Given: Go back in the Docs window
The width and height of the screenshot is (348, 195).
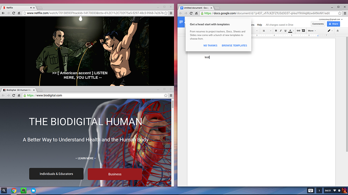Looking at the screenshot, I should pos(181,13).
